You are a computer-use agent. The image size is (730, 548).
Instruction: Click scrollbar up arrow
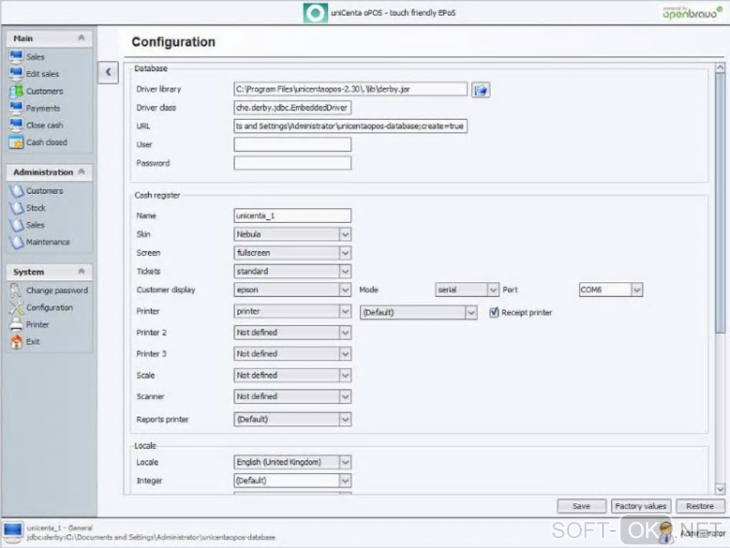(x=720, y=68)
